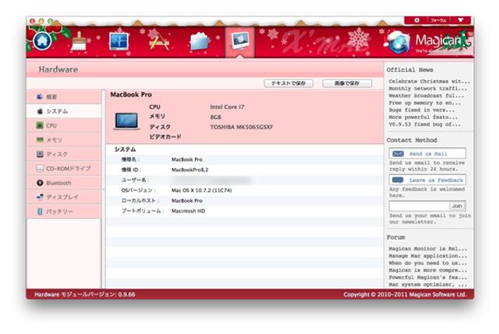Image resolution: width=499 pixels, height=334 pixels.
Task: Show the バッテリー sidebar section
Action: tap(64, 212)
